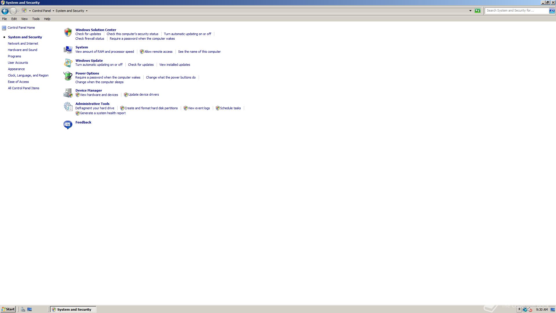Click the Forward navigation arrow

[x=13, y=11]
